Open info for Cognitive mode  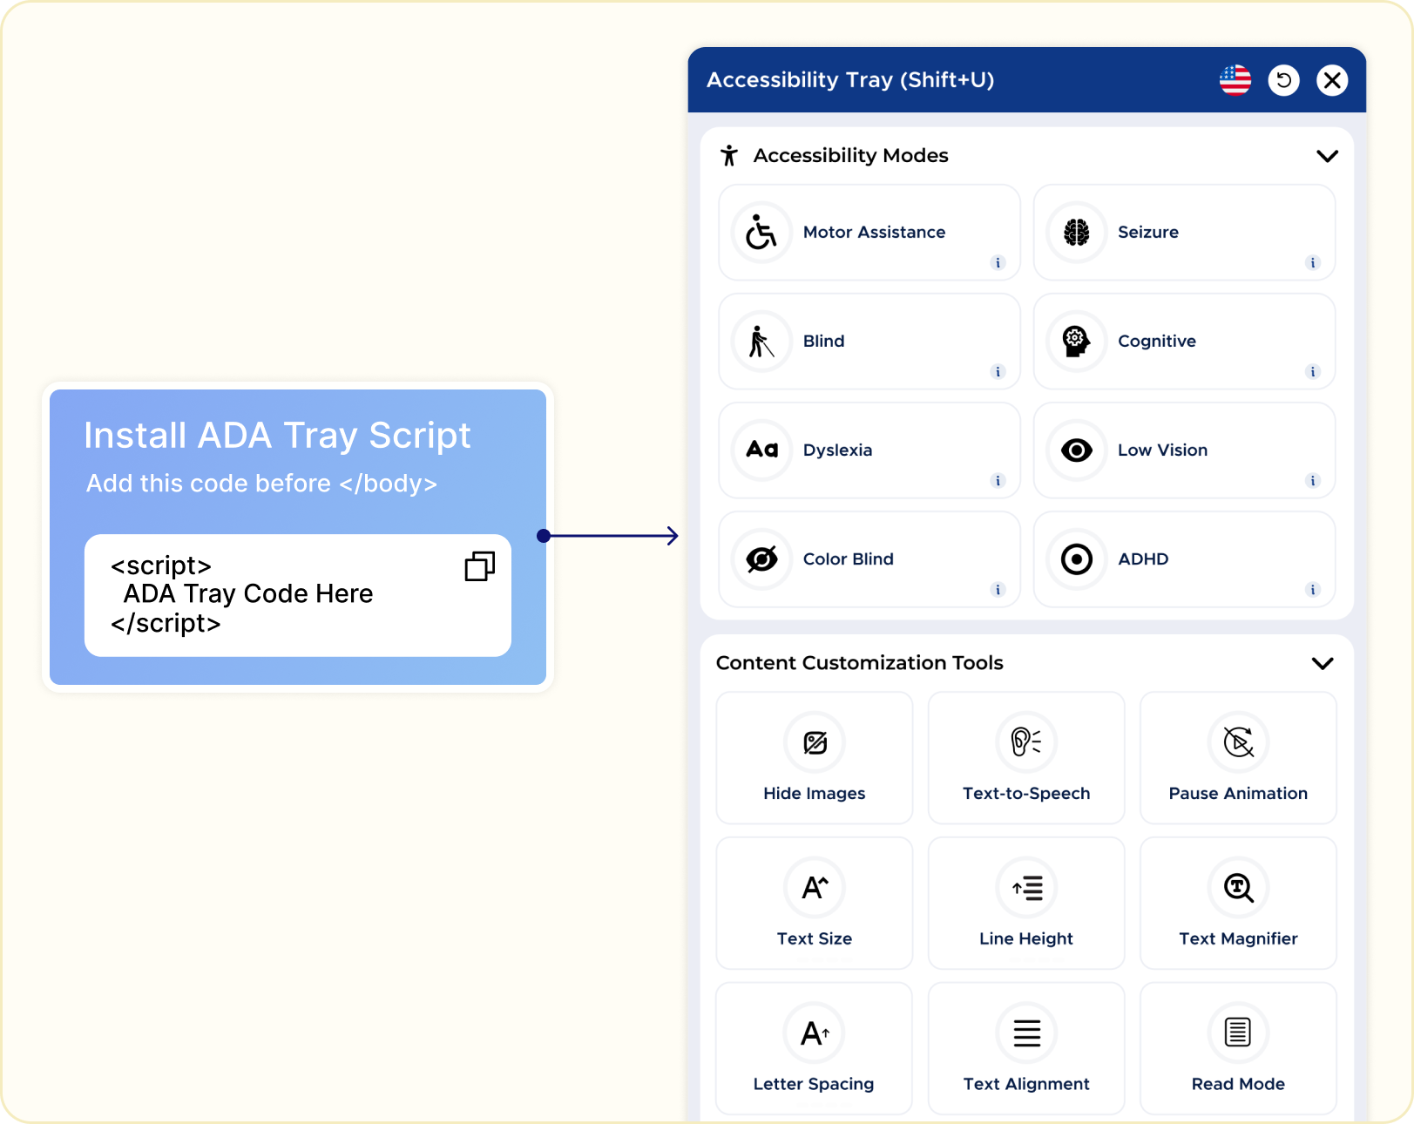(1313, 372)
